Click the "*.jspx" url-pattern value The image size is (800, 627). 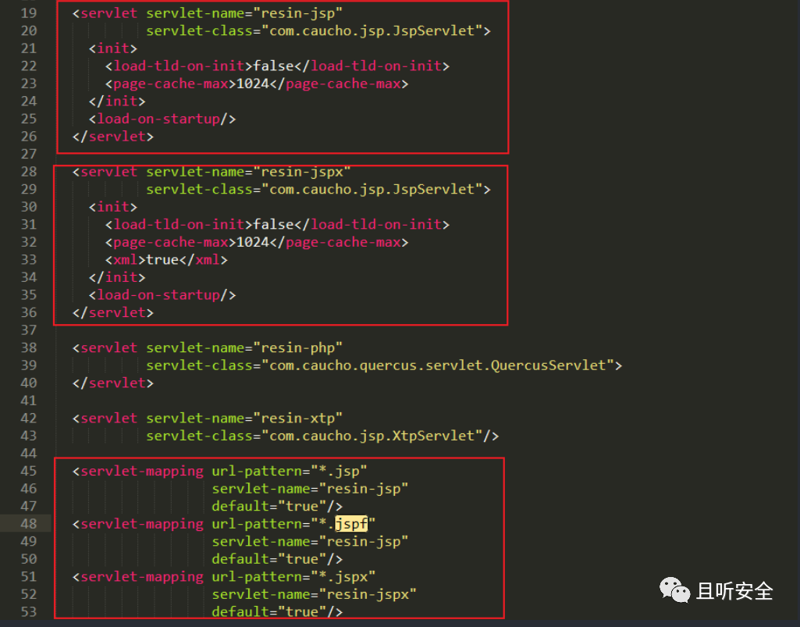click(343, 576)
